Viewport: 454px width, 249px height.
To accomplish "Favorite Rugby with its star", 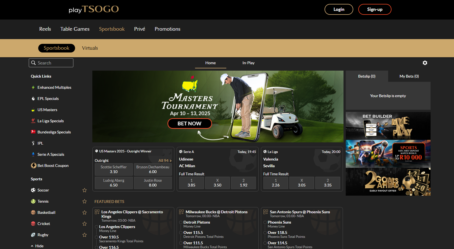I will coord(85,235).
